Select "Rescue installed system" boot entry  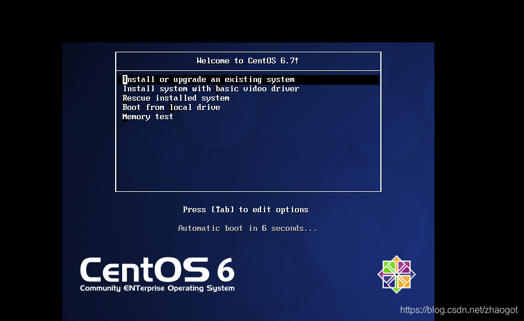tap(176, 98)
